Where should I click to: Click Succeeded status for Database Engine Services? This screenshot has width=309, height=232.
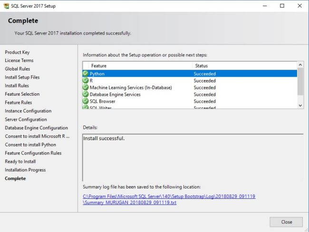204,94
